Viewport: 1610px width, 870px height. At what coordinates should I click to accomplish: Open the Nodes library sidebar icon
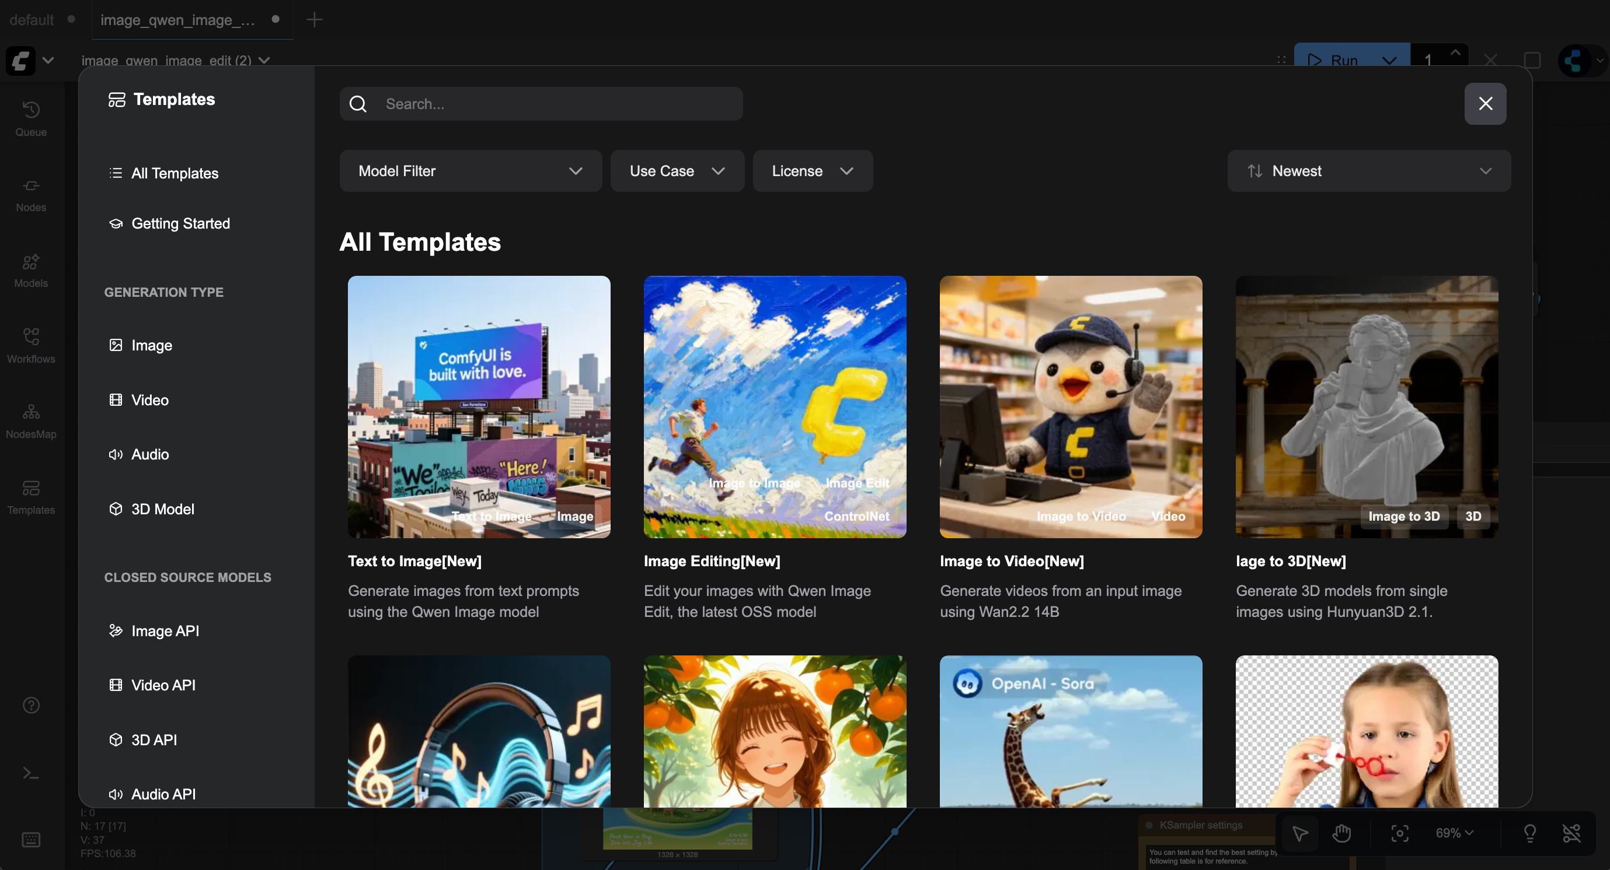click(x=30, y=194)
